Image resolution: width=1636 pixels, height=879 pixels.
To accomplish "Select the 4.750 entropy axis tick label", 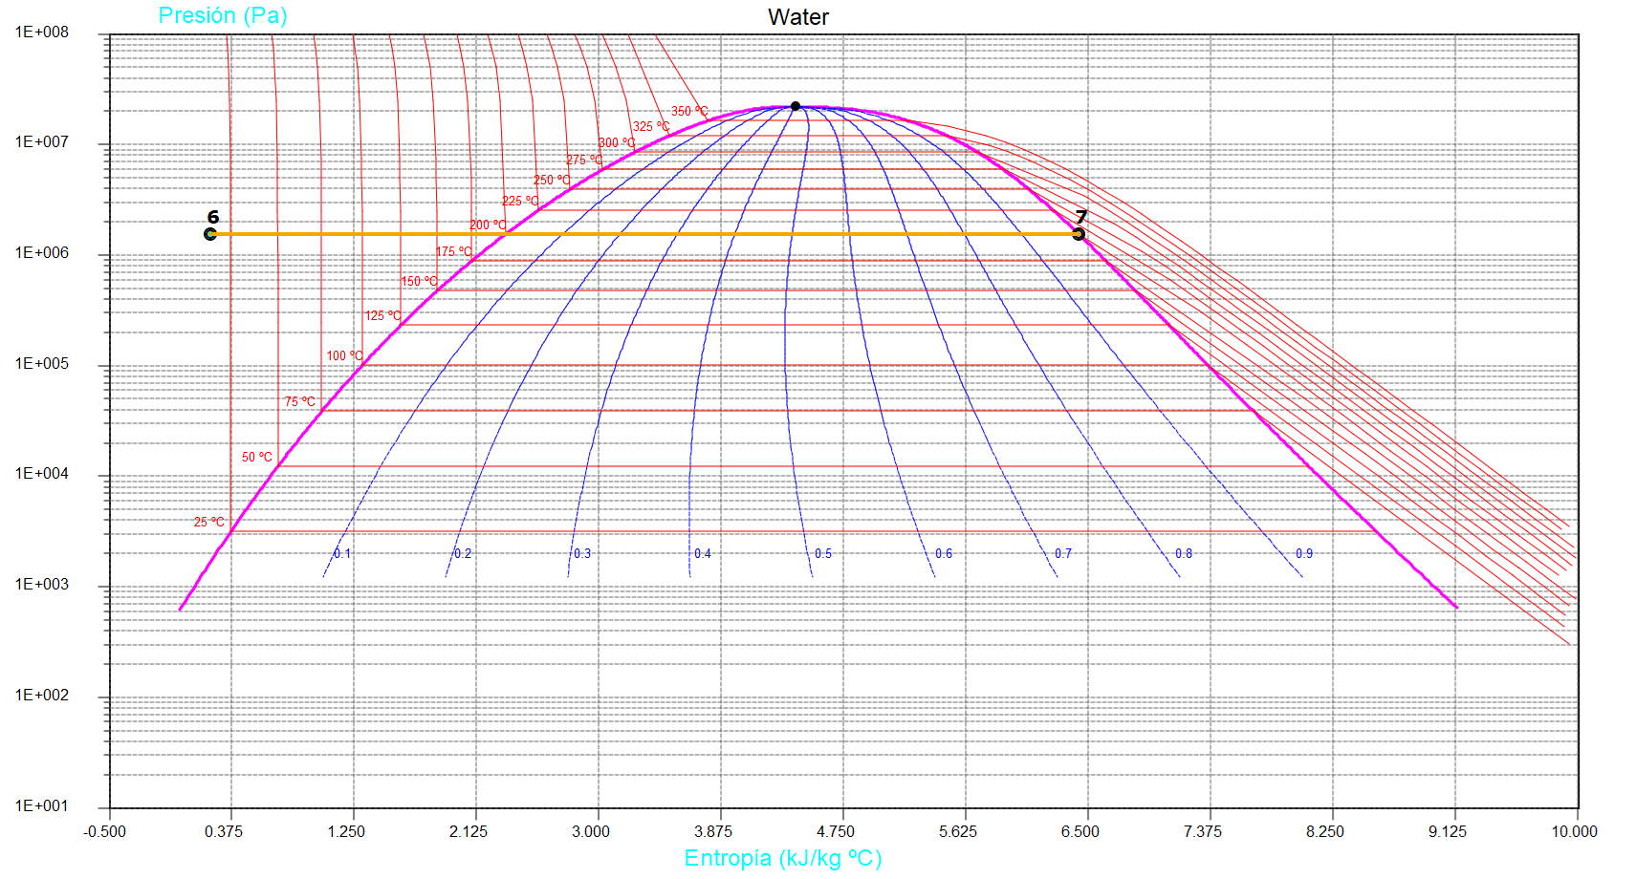I will tap(836, 831).
